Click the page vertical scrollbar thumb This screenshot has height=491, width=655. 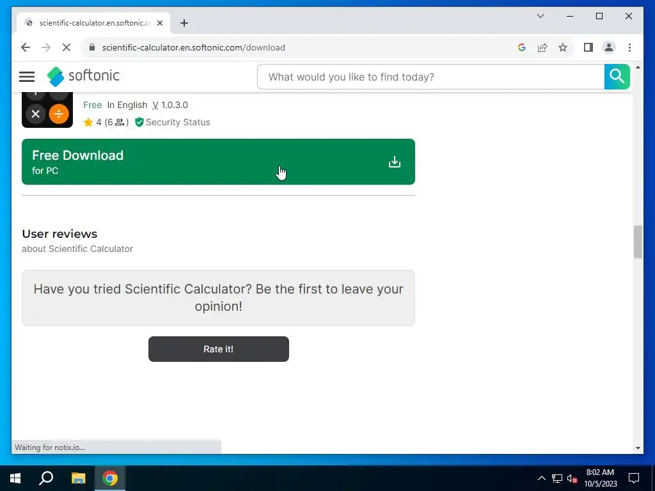tap(638, 242)
